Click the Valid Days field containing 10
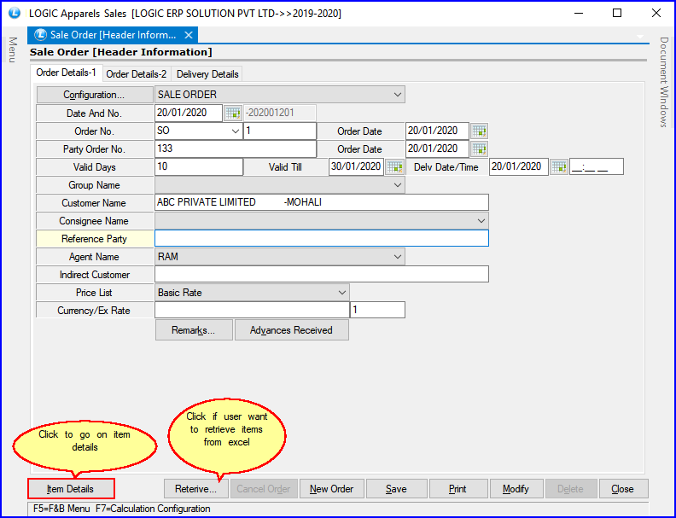Screen dimensions: 676x518 [199, 166]
